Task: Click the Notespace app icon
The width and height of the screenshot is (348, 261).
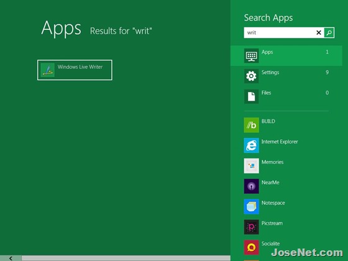Action: pyautogui.click(x=252, y=206)
